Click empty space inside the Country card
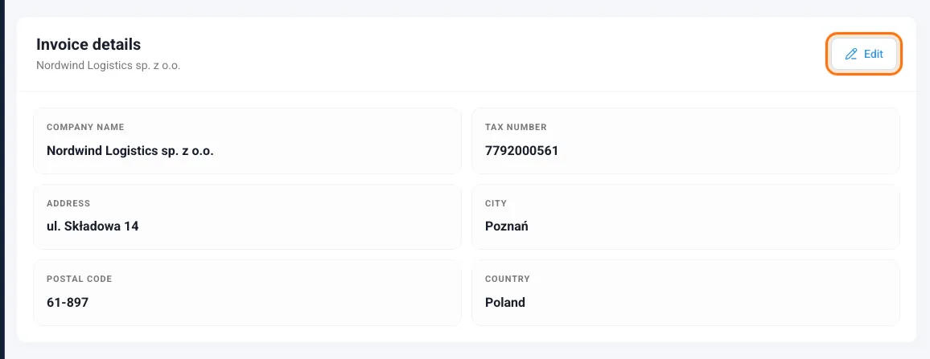930x359 pixels. [742, 295]
